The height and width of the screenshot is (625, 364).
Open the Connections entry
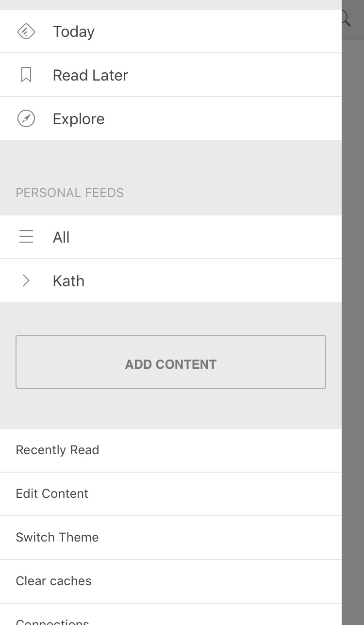coord(171,614)
